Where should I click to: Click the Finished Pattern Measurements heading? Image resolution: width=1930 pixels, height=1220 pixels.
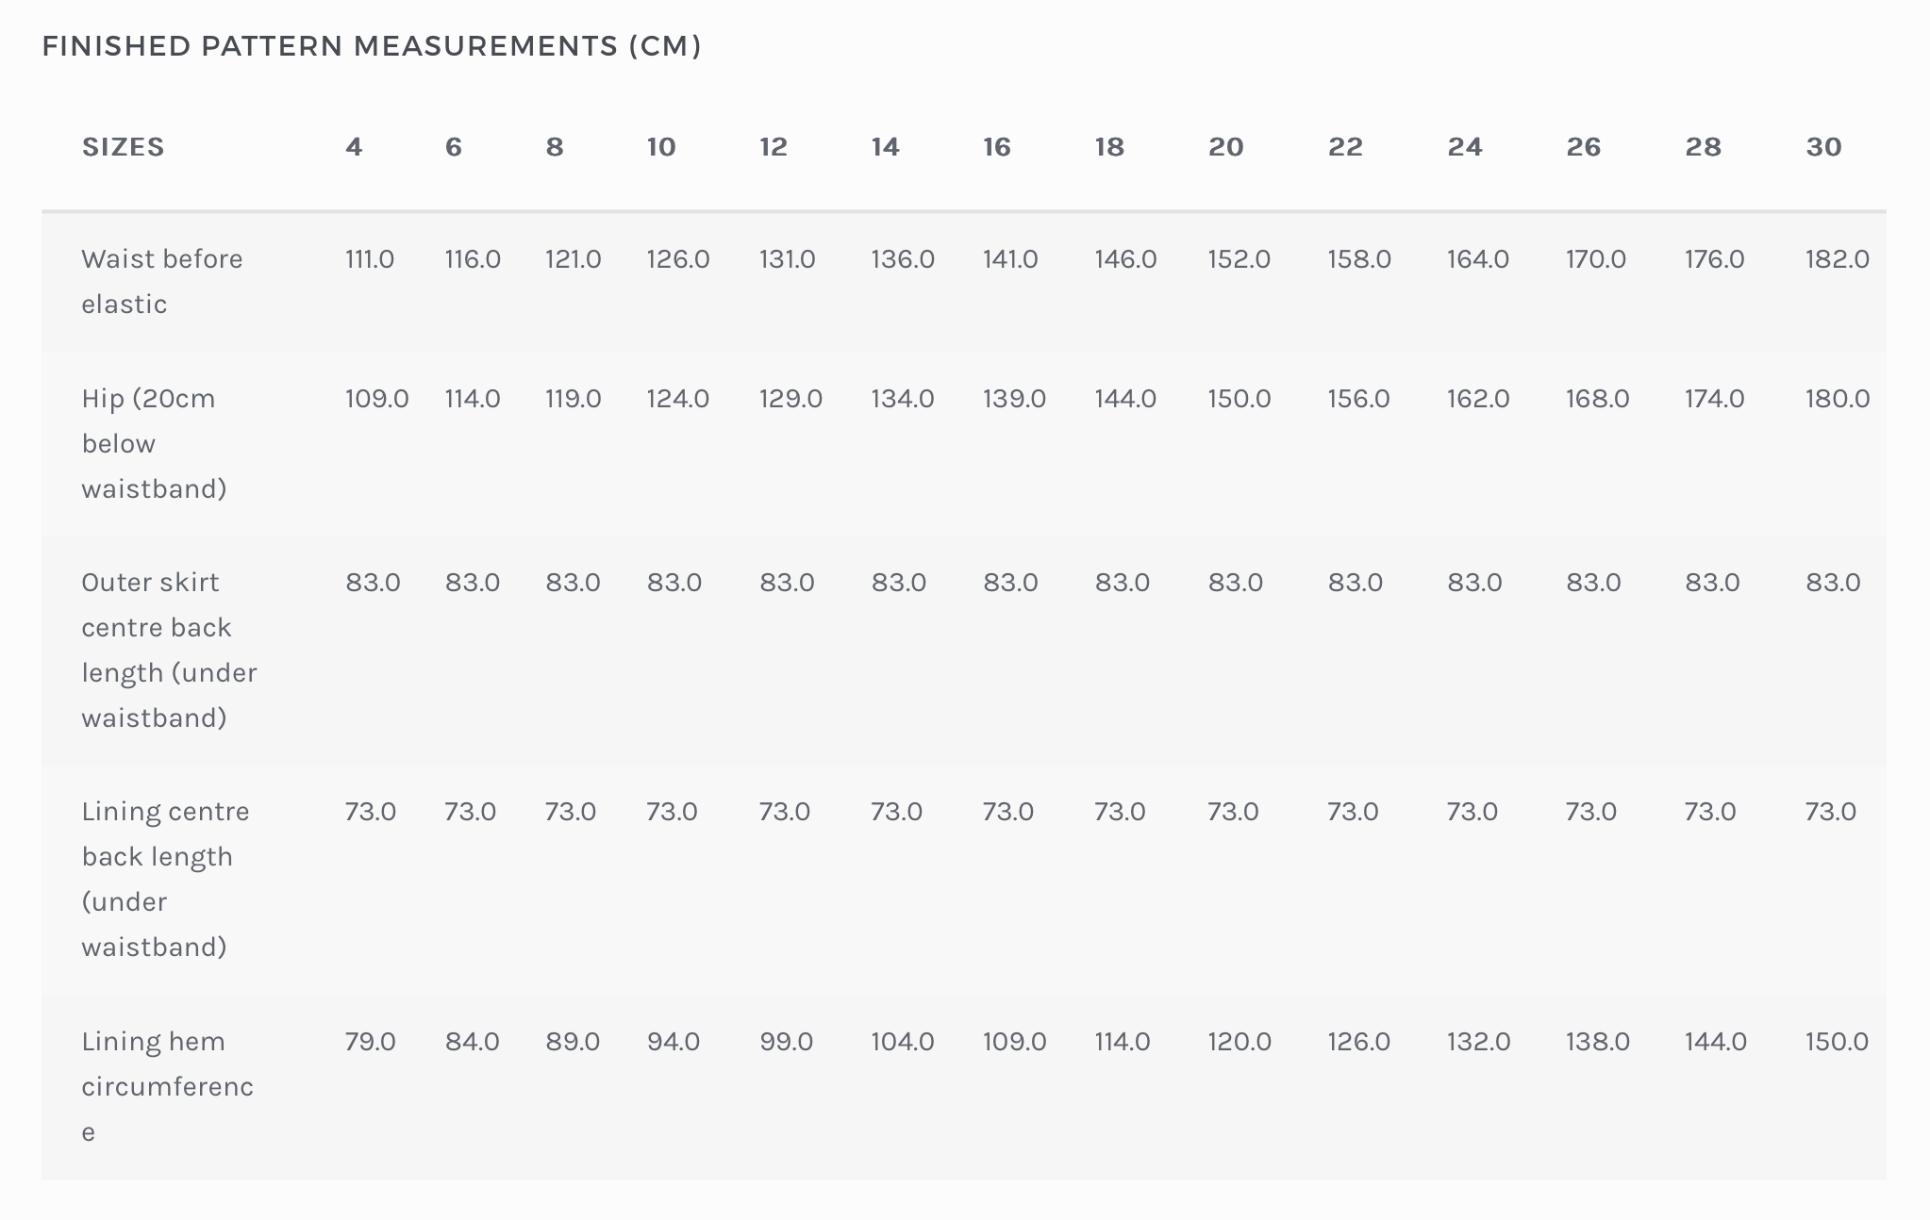point(372,46)
